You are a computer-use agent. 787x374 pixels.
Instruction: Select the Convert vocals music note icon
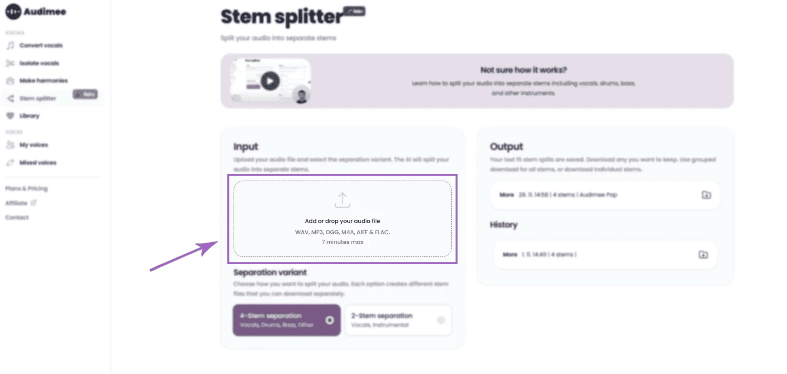10,45
